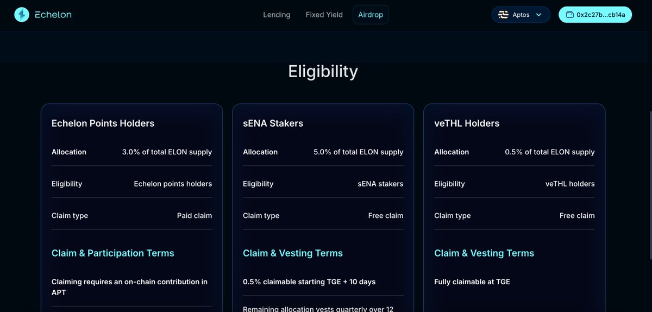Click the Aptos network icon
The height and width of the screenshot is (312, 652).
tap(503, 15)
